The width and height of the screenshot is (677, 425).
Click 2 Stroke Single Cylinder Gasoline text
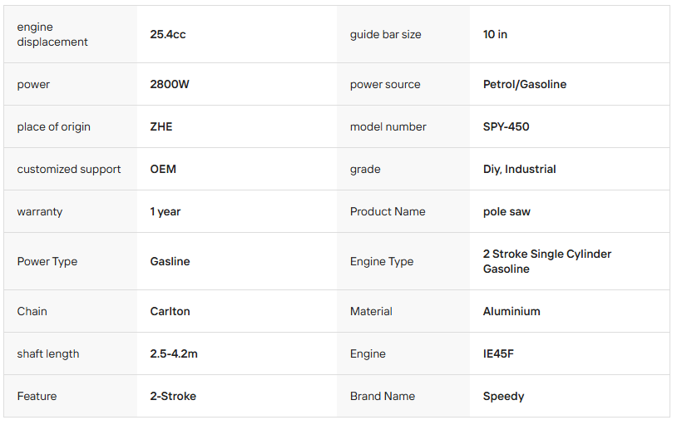[546, 261]
